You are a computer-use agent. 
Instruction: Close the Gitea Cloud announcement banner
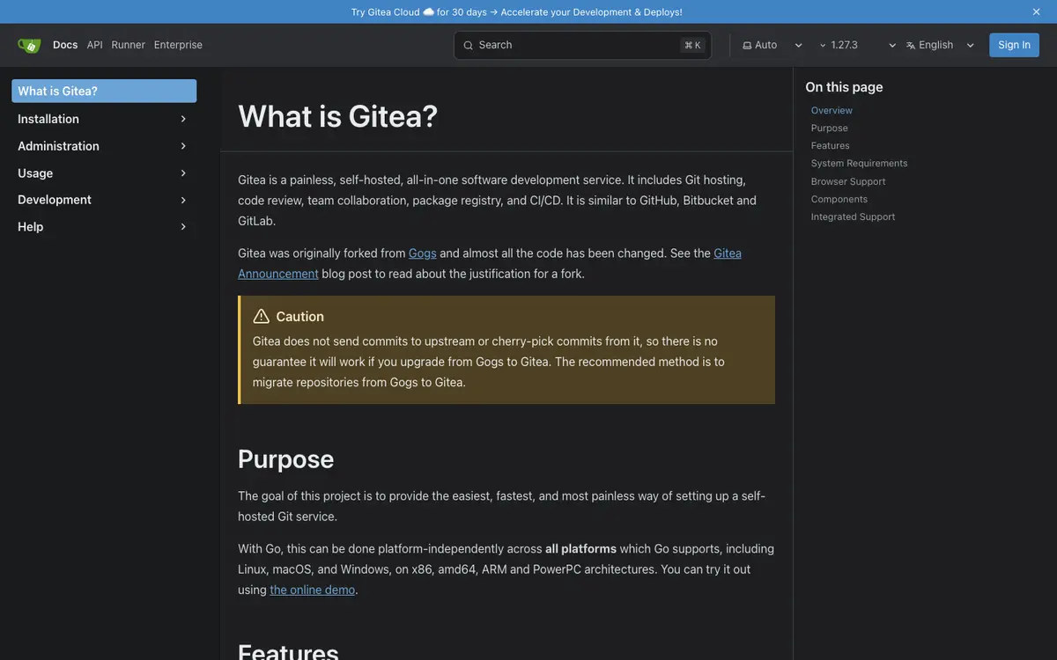(x=1036, y=11)
